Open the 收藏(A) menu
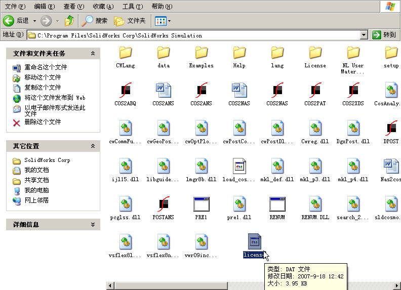401x290 pixels. coord(103,7)
